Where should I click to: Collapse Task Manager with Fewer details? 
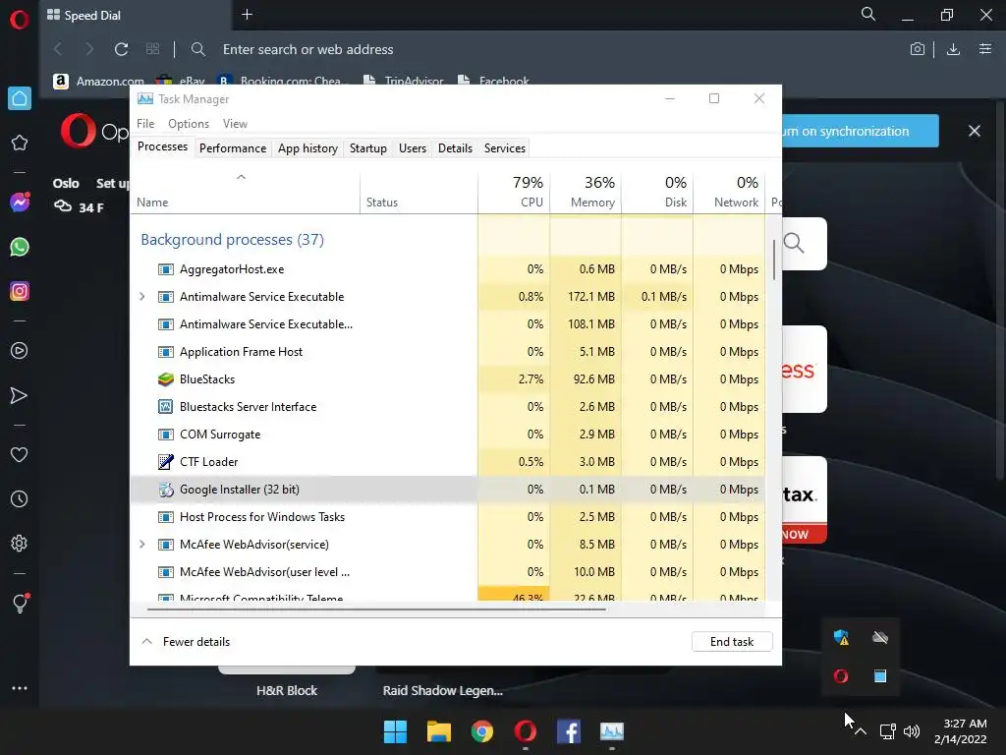[186, 641]
